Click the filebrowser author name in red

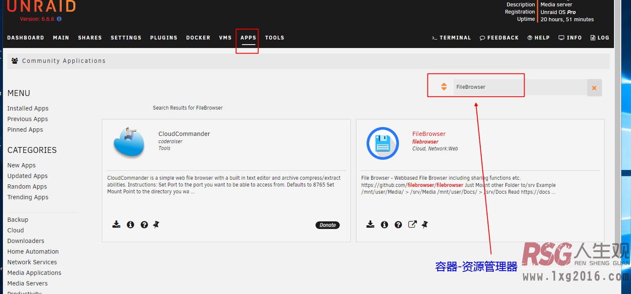point(425,141)
